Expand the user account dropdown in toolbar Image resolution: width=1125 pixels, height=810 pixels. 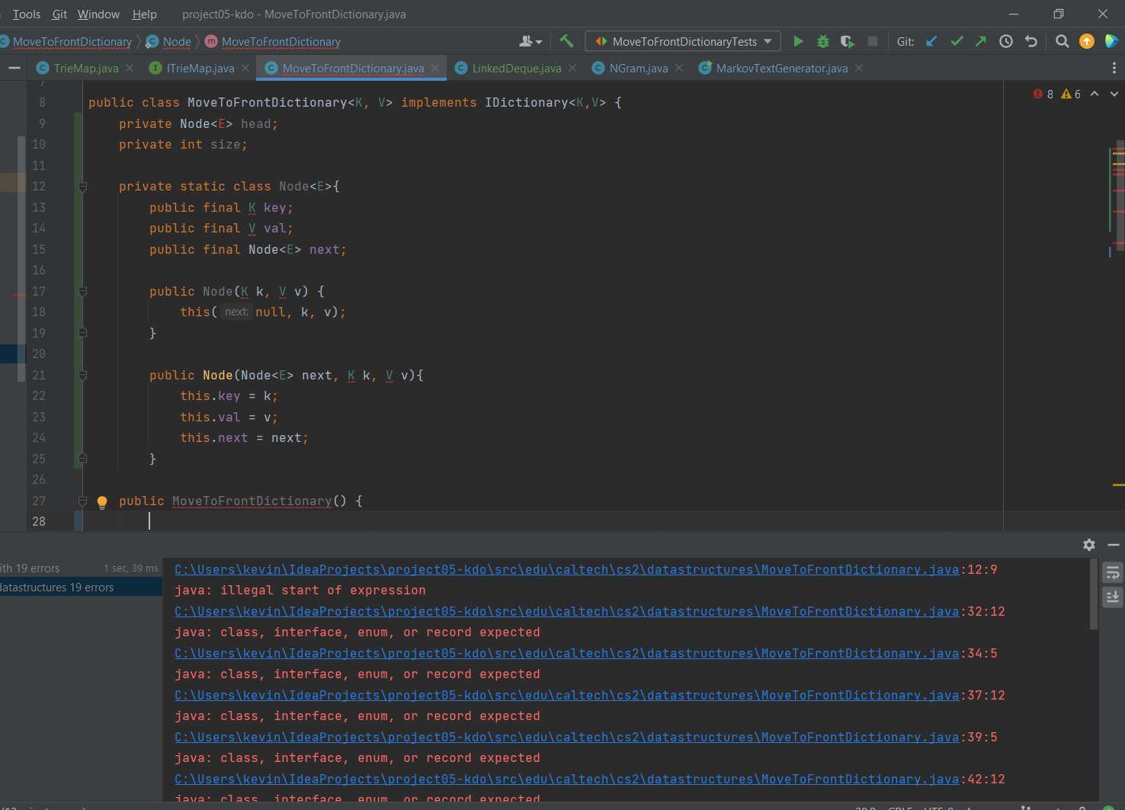(530, 42)
